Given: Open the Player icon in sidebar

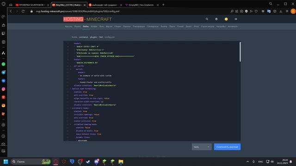Looking at the screenshot, I should pyautogui.click(x=3, y=125).
